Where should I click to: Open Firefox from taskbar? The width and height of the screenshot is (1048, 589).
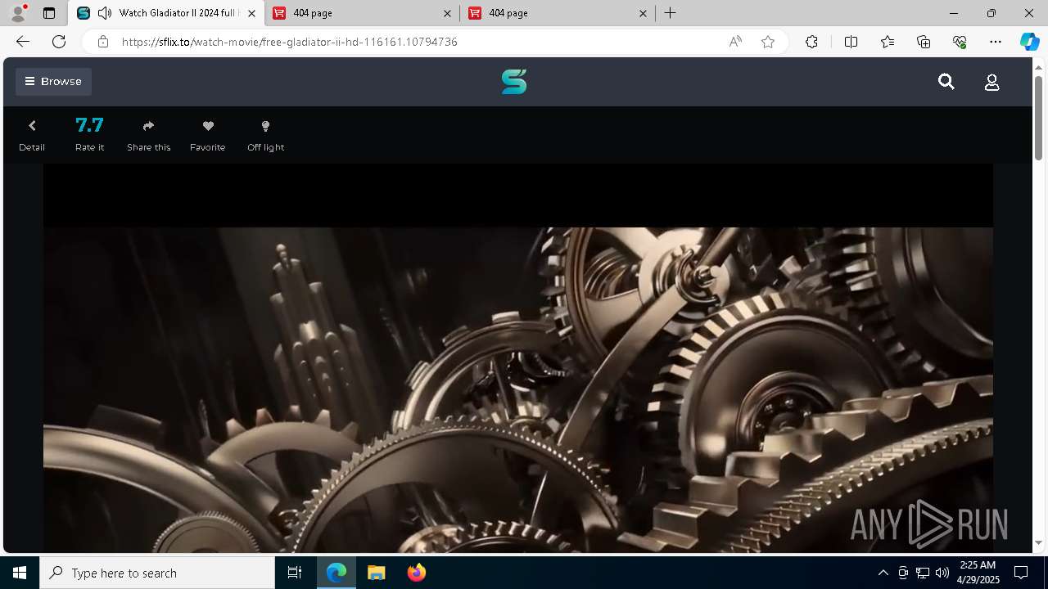tap(416, 573)
